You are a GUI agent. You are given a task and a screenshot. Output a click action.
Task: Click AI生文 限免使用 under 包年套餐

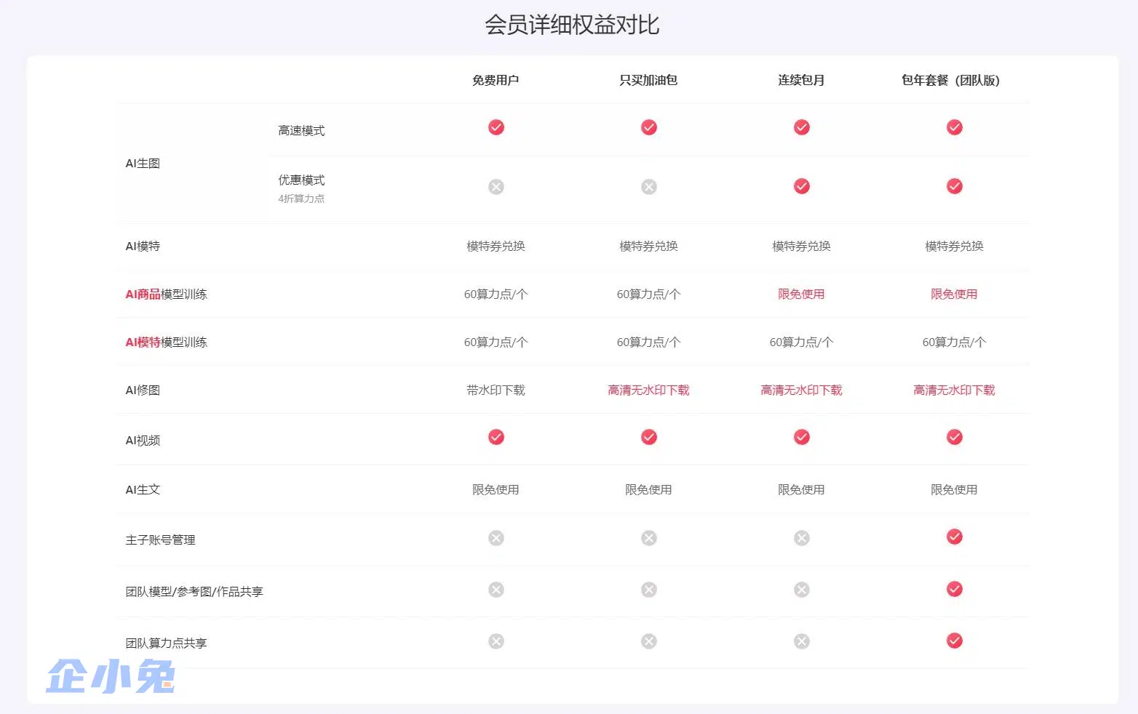click(954, 490)
